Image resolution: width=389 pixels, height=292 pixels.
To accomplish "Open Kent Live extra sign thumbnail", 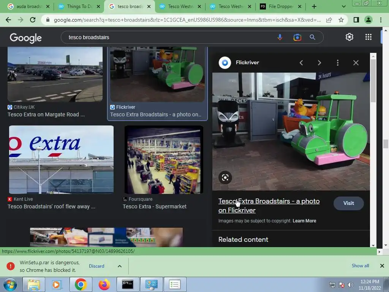I will point(61,159).
